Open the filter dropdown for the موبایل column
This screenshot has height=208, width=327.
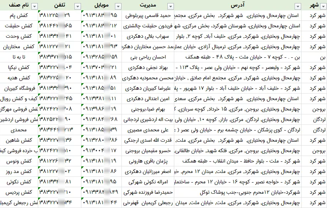click(x=118, y=7)
